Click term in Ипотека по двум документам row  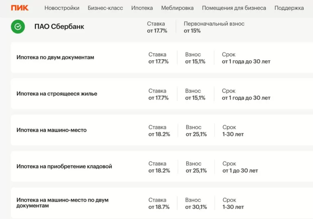coord(246,61)
